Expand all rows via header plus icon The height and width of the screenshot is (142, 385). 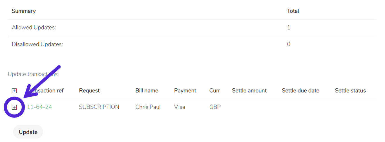pyautogui.click(x=14, y=91)
